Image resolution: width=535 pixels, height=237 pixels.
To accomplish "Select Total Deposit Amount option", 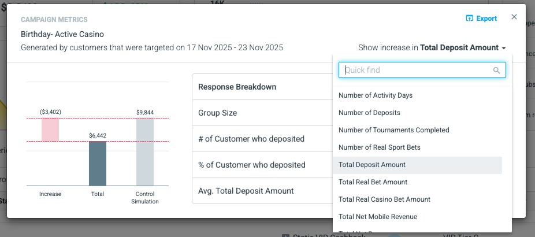I will 417,165.
